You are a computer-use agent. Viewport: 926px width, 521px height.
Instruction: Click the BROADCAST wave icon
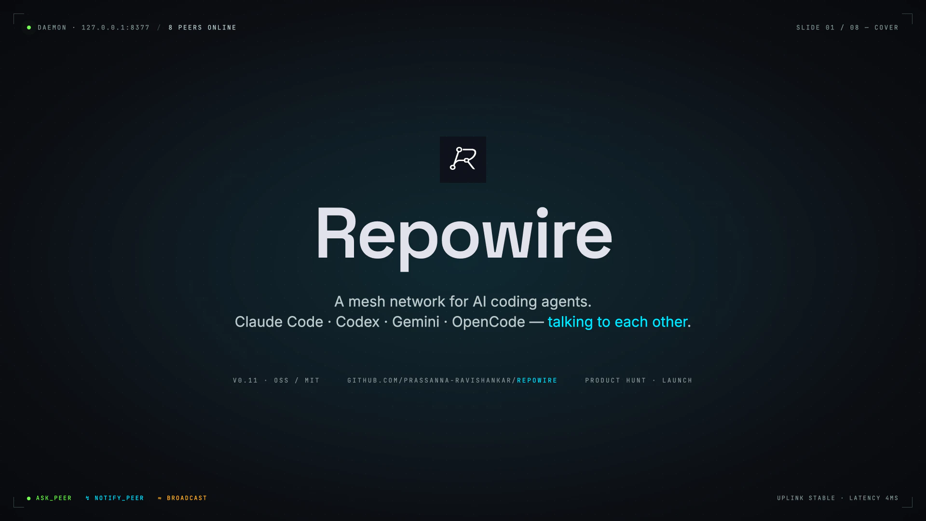coord(160,498)
